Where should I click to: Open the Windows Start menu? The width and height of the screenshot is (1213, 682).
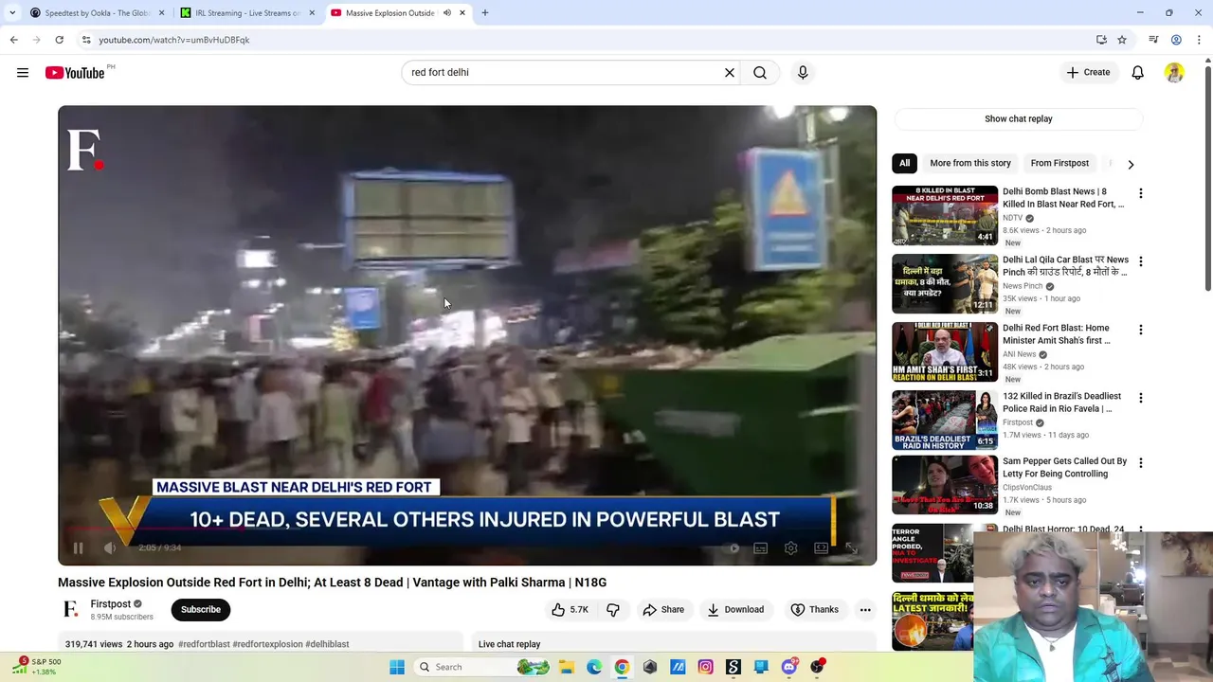[x=397, y=667]
